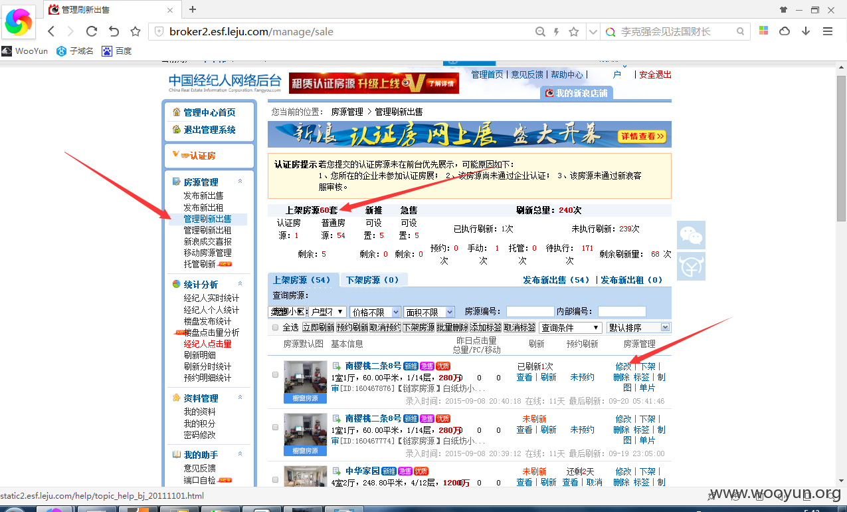Click the 批量删除 button
This screenshot has height=512, width=847.
click(452, 328)
